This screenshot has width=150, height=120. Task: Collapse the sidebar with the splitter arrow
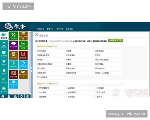click(31, 69)
